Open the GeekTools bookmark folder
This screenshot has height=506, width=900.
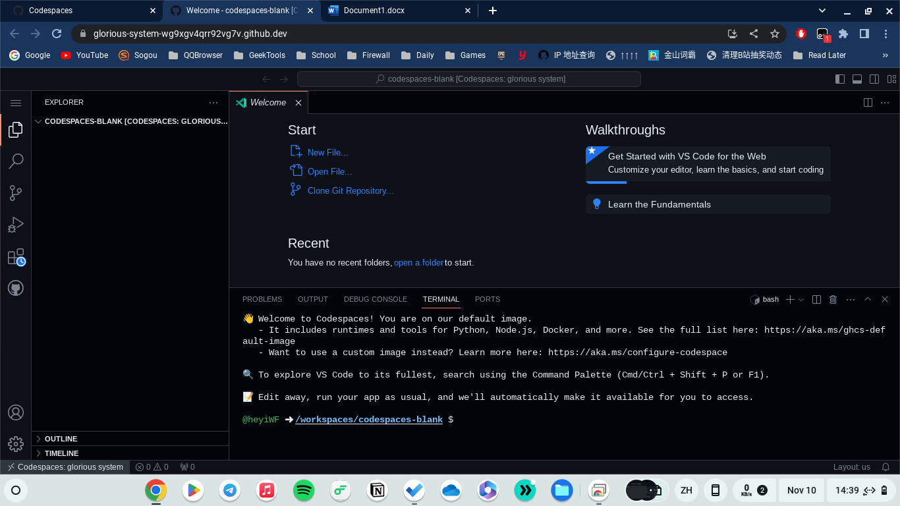[x=259, y=55]
